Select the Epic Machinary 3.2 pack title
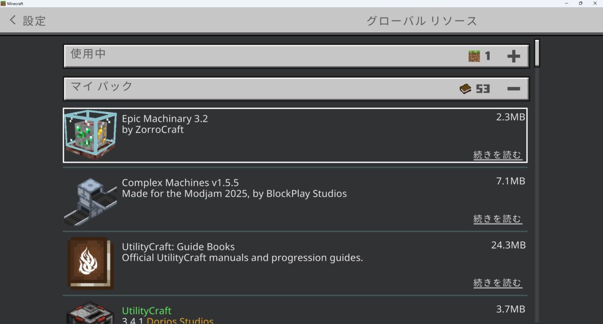Screen dimensions: 603x324 (164, 119)
